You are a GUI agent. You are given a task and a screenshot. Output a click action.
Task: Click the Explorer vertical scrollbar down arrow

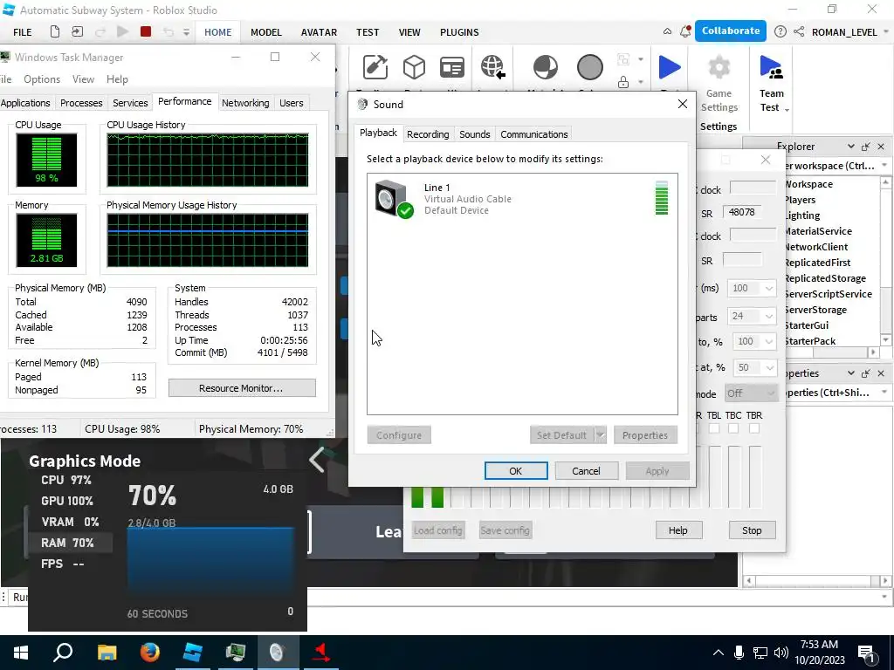(885, 340)
